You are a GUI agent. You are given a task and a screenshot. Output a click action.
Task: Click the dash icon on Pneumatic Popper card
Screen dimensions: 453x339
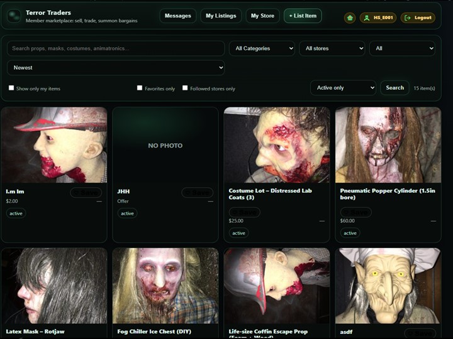[433, 221]
